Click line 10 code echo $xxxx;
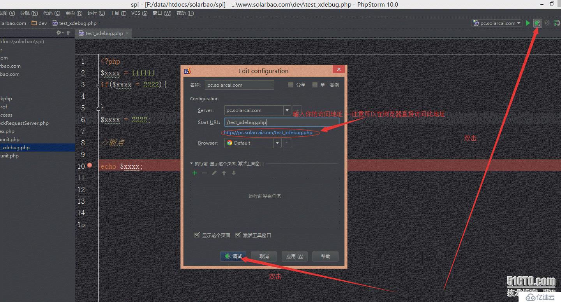 click(122, 166)
